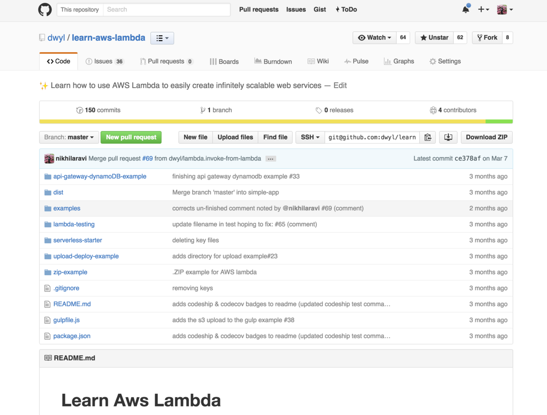The width and height of the screenshot is (547, 415).
Task: Open the Pulse tab
Action: (356, 61)
